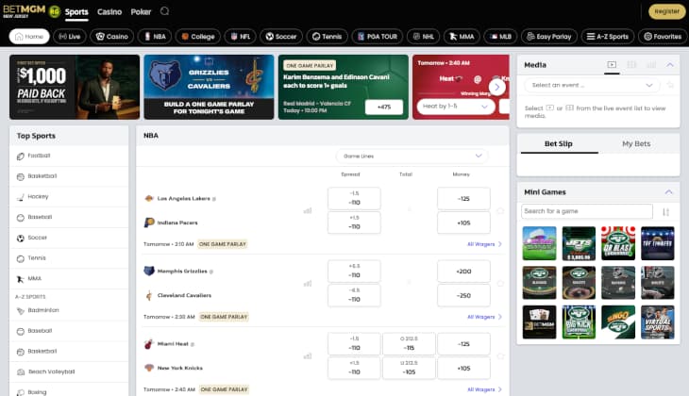Toggle favorite circle for Grizzlies vs Cavaliers
This screenshot has height=396, width=689.
[x=500, y=284]
